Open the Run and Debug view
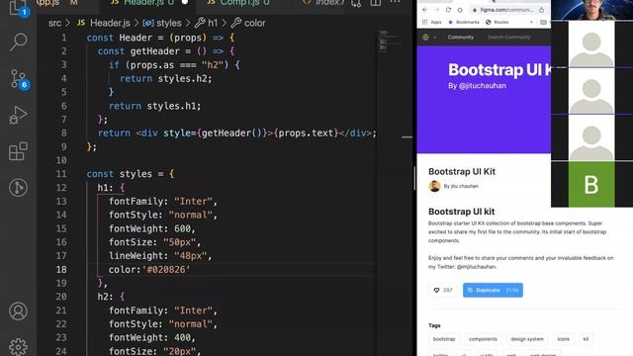Image resolution: width=633 pixels, height=356 pixels. coord(18,115)
